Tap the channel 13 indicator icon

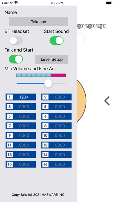[x=82, y=27]
